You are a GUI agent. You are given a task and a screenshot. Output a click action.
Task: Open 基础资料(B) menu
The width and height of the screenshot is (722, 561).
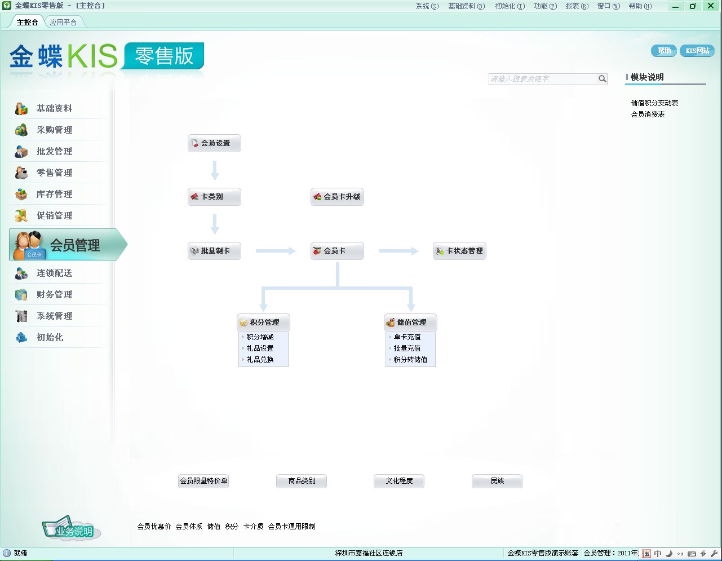tap(466, 6)
